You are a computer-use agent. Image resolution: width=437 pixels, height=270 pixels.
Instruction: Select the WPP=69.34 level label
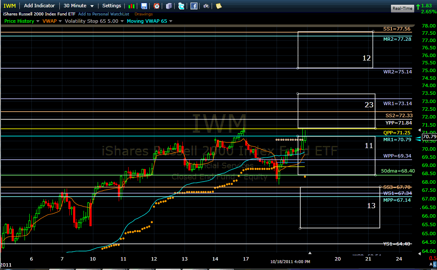[397, 156]
